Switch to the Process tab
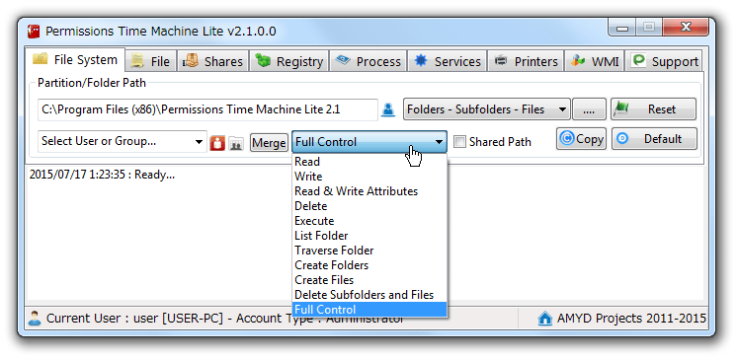Screen dimensions: 737x360 pos(368,61)
